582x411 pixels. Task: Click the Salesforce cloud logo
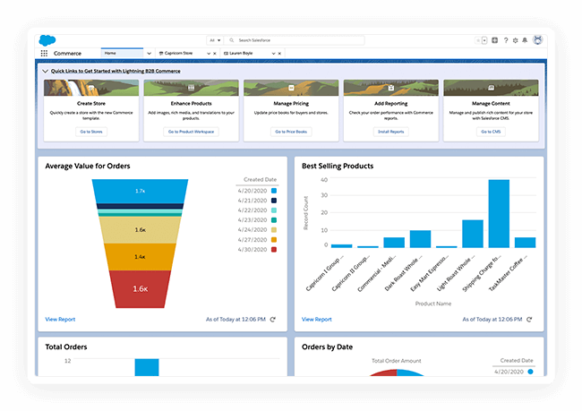47,39
